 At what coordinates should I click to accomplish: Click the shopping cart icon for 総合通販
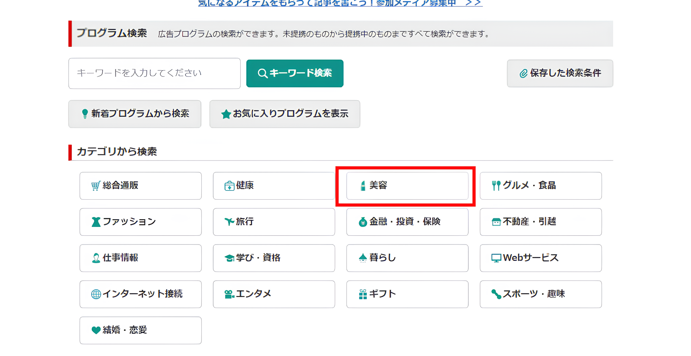tap(95, 186)
